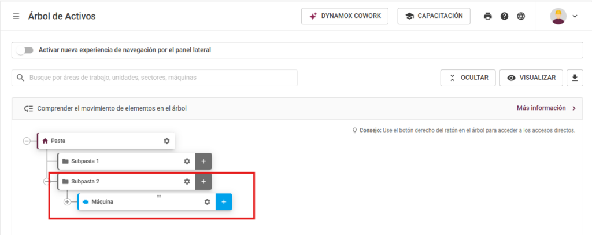Open the hamburger navigation menu

(x=16, y=16)
